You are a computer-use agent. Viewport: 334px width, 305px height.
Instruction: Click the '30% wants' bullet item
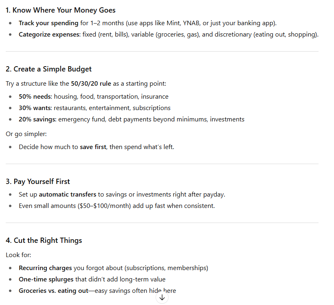point(94,108)
